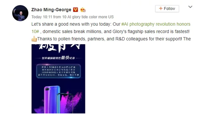Open the #AI photography revolution honors hashtag
This screenshot has height=116, width=209.
click(x=156, y=24)
